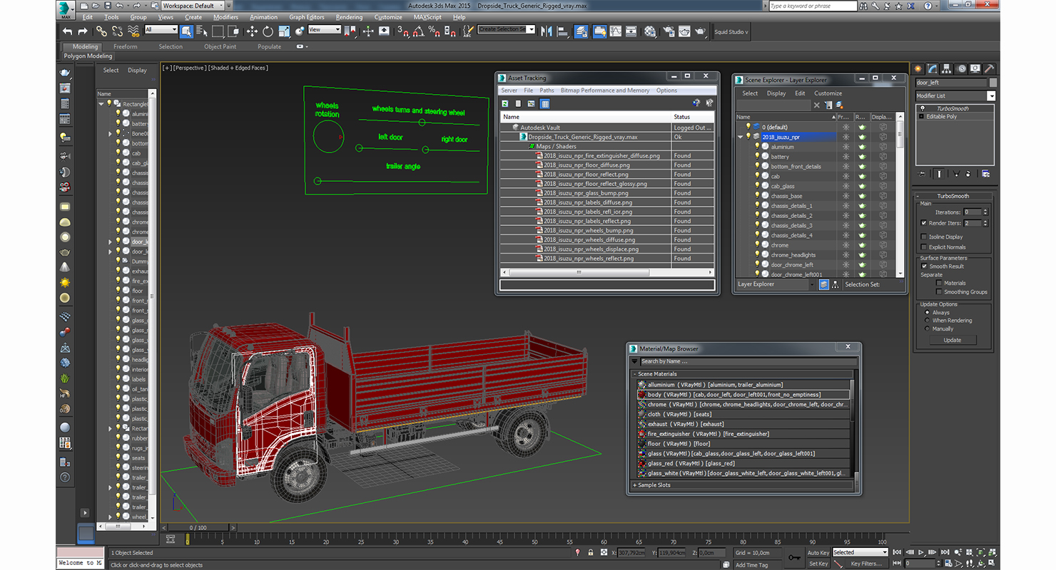Enable Explicit Normals checkbox
The width and height of the screenshot is (1056, 570).
click(x=924, y=247)
